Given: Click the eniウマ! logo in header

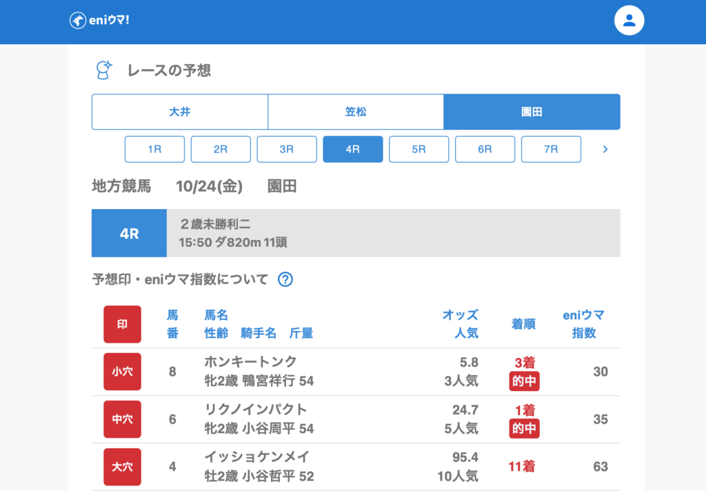Looking at the screenshot, I should 100,21.
